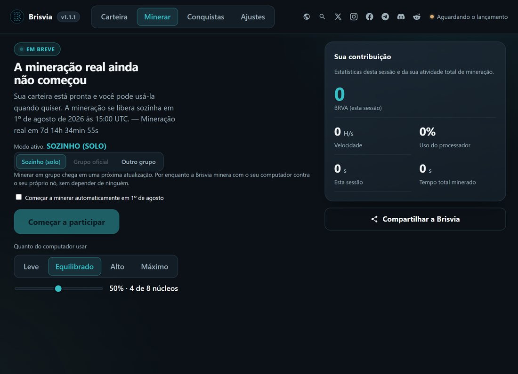
Task: Click the '0 H/s' speed value
Action: tap(344, 132)
